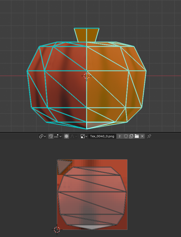The image size is (181, 237).
Task: Click the Tex_0040_0.png image name field
Action: tap(102, 136)
